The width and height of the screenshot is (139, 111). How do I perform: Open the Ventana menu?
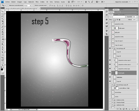(57, 2)
